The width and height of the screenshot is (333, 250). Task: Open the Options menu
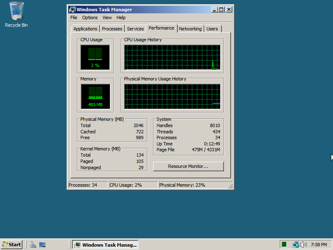[89, 17]
